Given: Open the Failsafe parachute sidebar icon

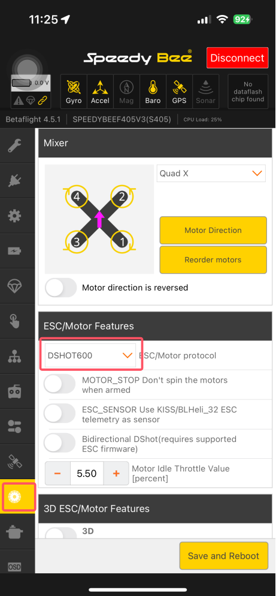Looking at the screenshot, I should [x=15, y=286].
